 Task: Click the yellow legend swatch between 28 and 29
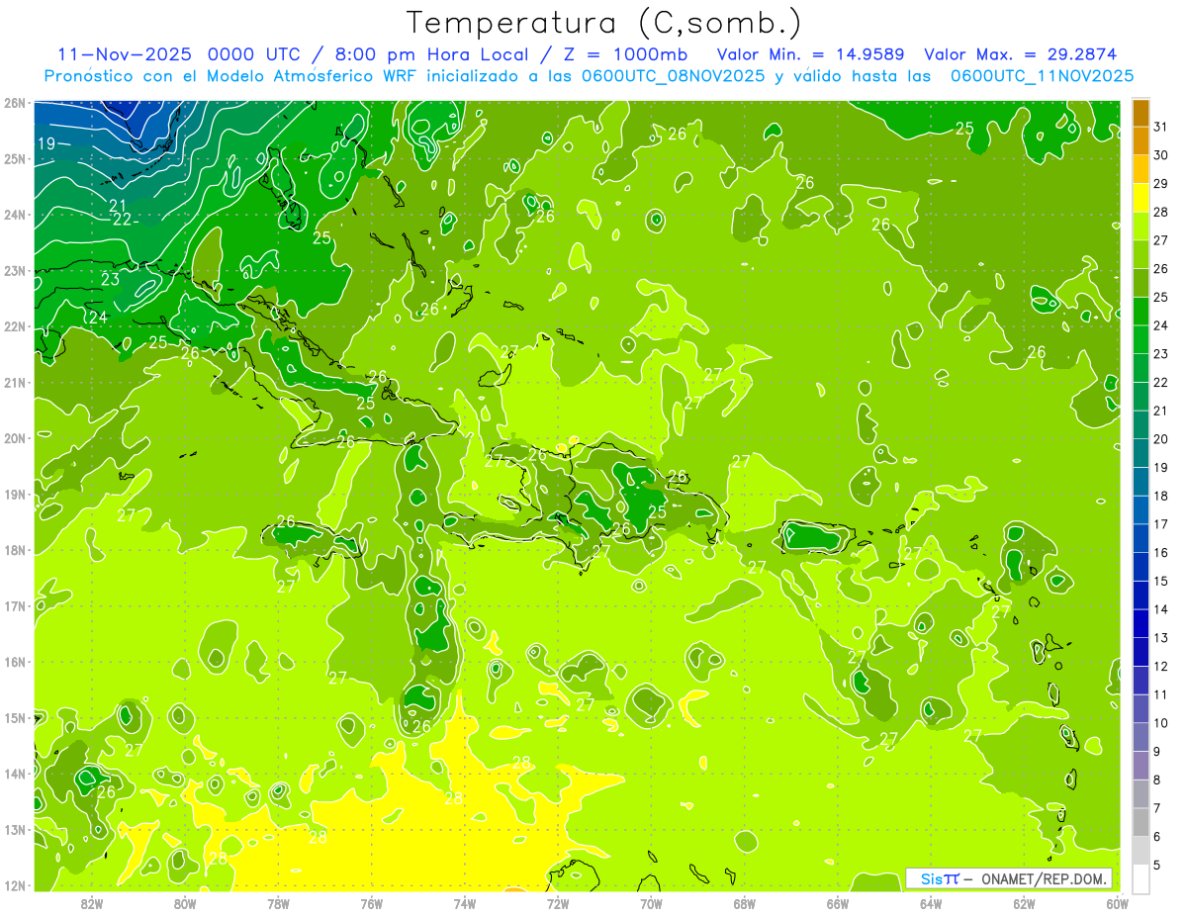1141,198
